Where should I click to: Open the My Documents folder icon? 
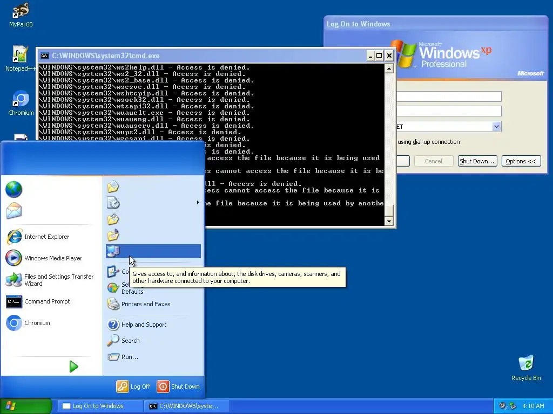pyautogui.click(x=113, y=187)
